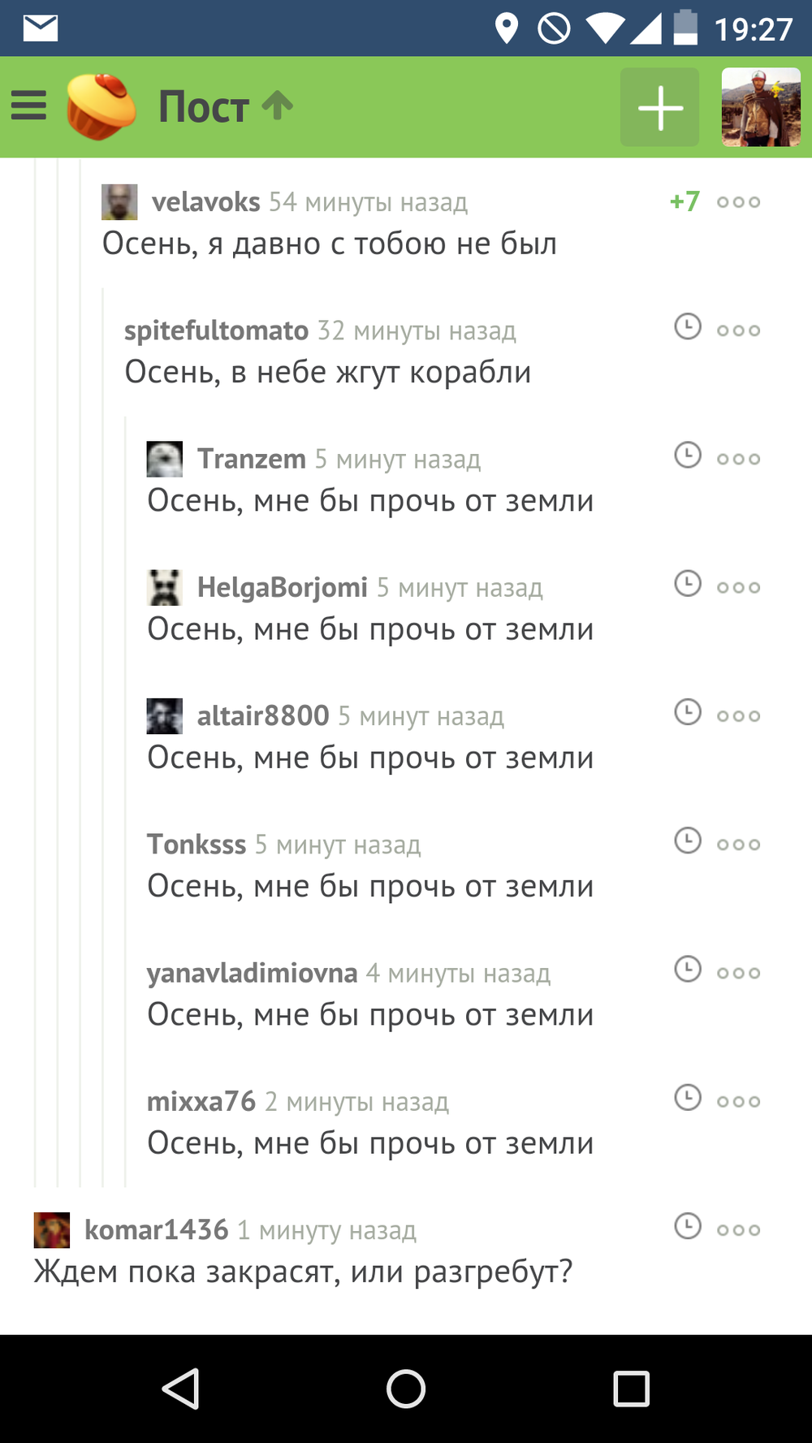Tap clock icon on Tranzem comment
The image size is (812, 1443).
point(688,455)
